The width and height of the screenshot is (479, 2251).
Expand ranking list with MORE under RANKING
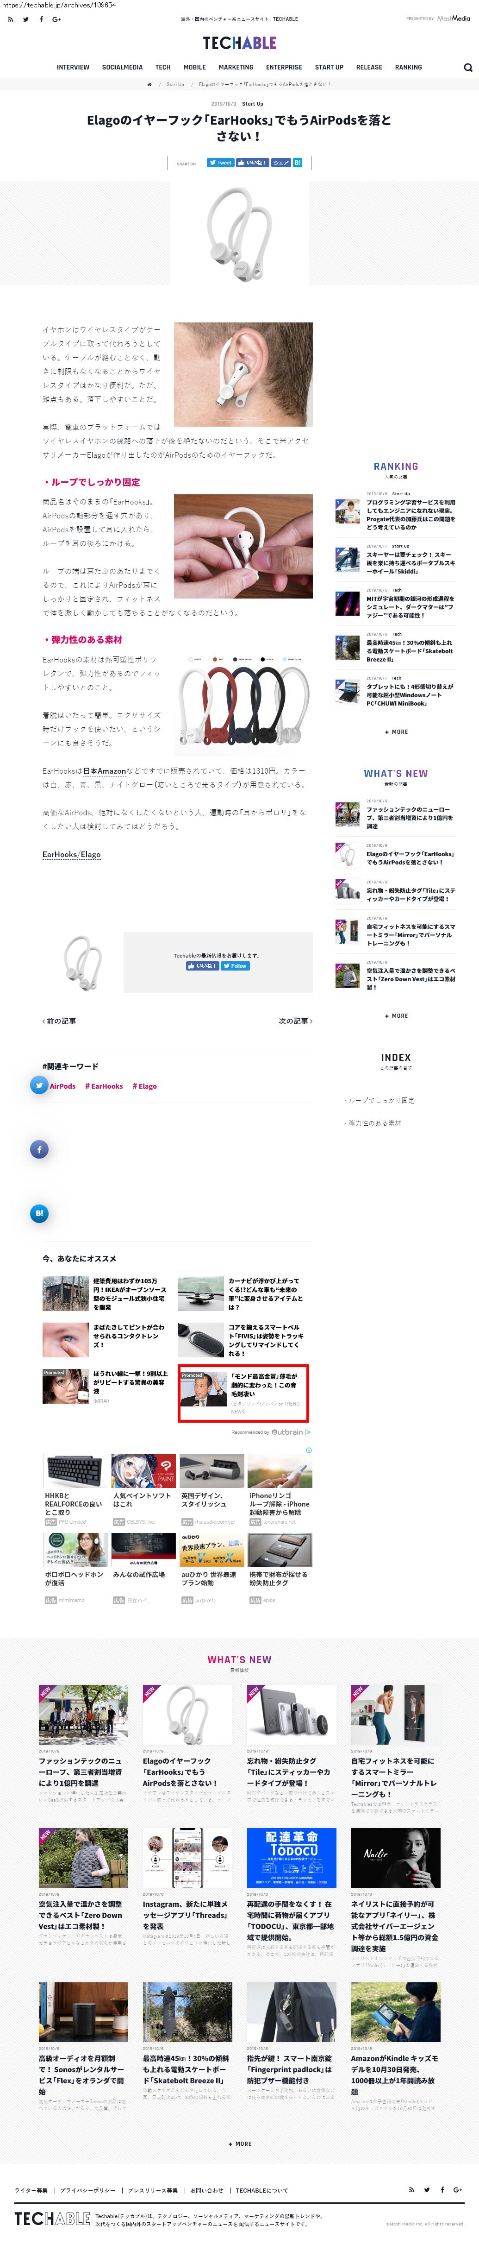(x=396, y=731)
